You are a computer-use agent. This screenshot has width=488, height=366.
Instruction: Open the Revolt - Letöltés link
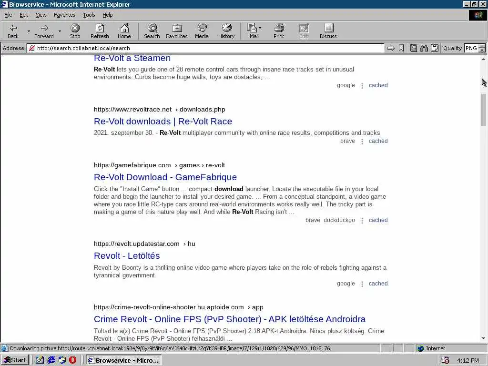click(127, 256)
